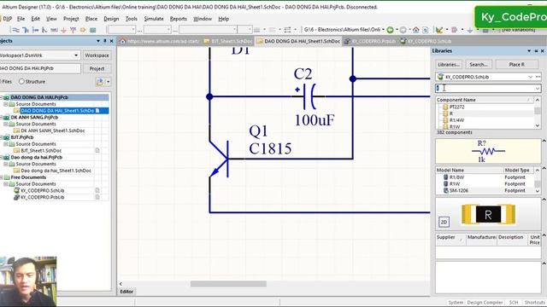Collapse the DAO DONG DA HAI.PrjPcb project

[x=1, y=97]
